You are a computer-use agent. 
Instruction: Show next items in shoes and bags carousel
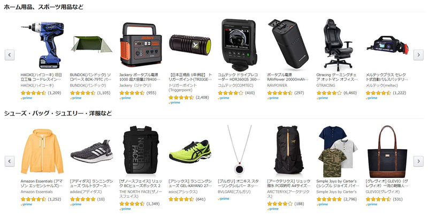coord(418,162)
